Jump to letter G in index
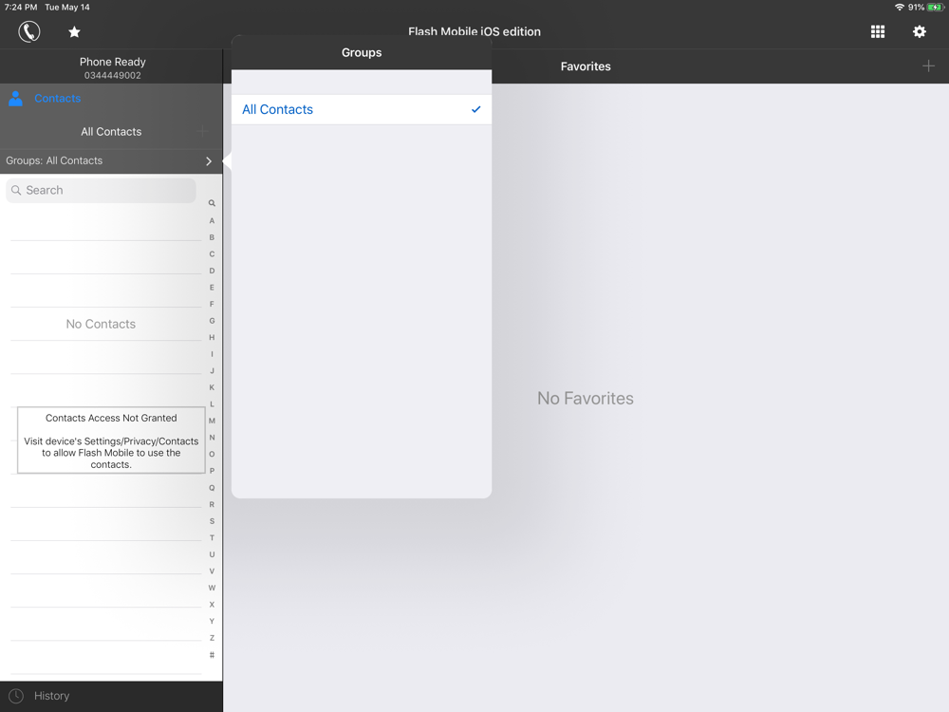 point(212,321)
